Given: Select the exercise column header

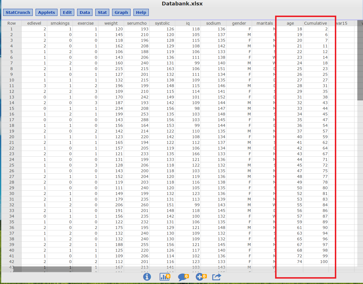Looking at the screenshot, I should coord(86,23).
